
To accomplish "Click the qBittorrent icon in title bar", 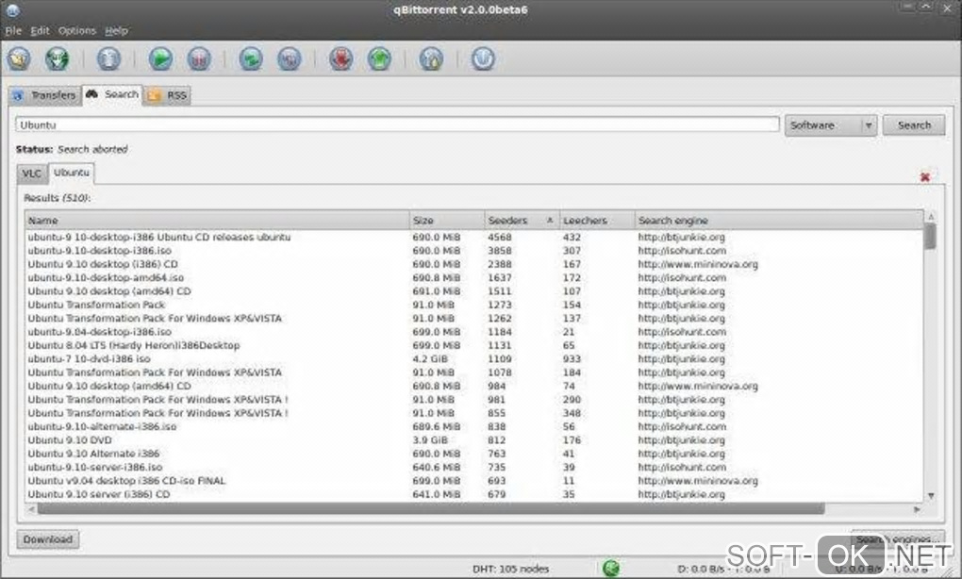I will pos(12,9).
